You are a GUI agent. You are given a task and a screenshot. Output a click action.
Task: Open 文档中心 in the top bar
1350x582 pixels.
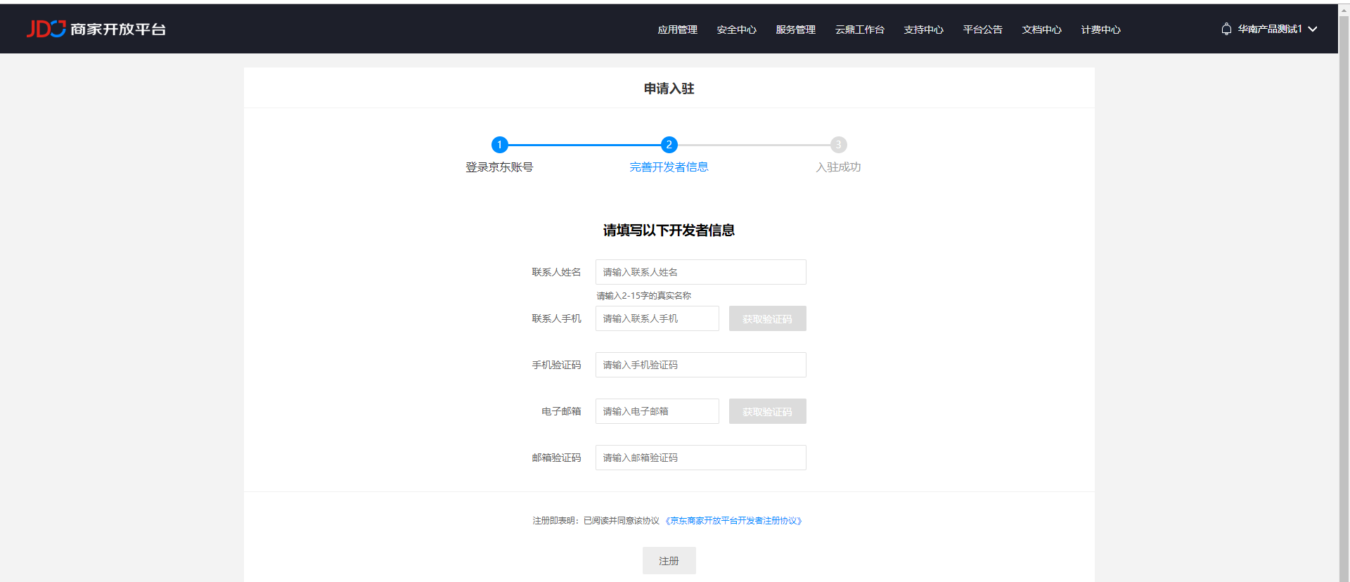tap(1041, 30)
